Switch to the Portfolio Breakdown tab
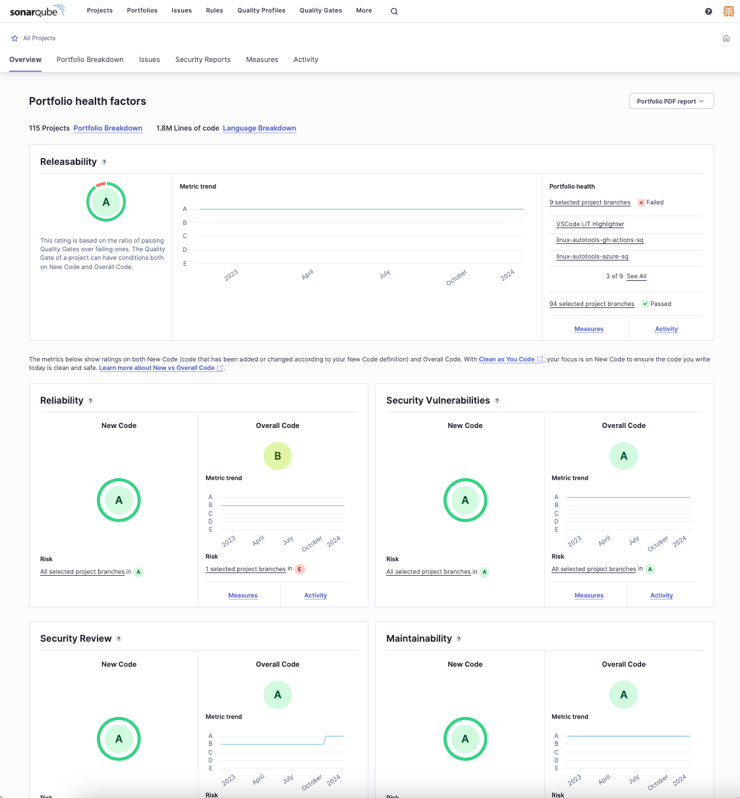This screenshot has height=798, width=740. point(90,59)
